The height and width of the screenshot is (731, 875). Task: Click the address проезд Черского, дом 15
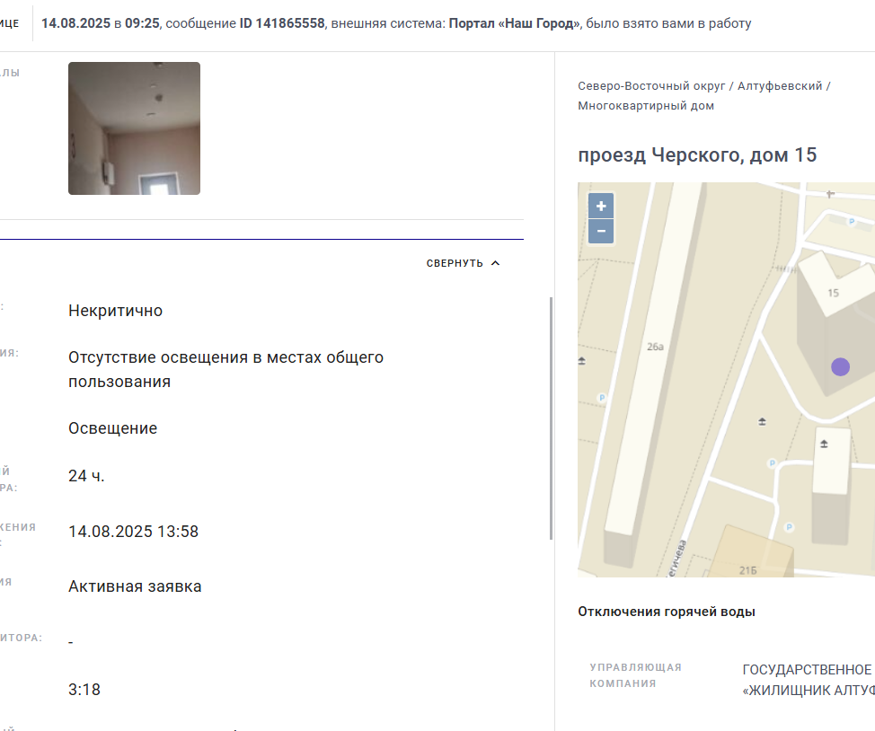(697, 155)
